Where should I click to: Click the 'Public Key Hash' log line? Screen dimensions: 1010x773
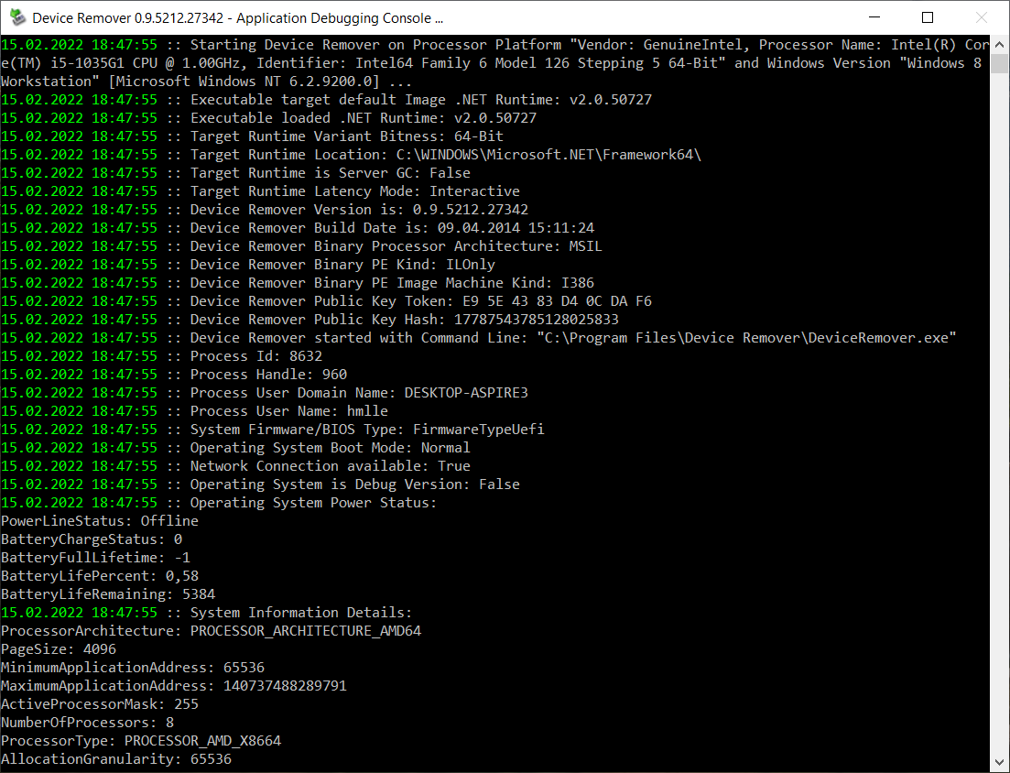click(x=310, y=320)
